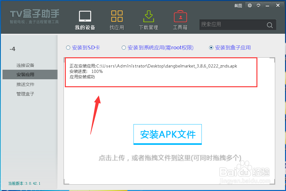Screen dimensions: 286x191
Task: Open the settings gear icon
Action: [x=250, y=5]
